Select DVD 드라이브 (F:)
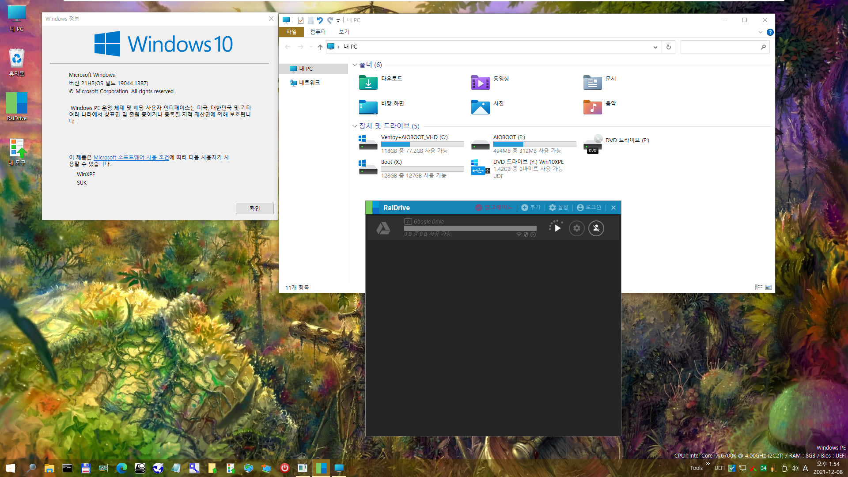The height and width of the screenshot is (477, 848). click(x=617, y=144)
